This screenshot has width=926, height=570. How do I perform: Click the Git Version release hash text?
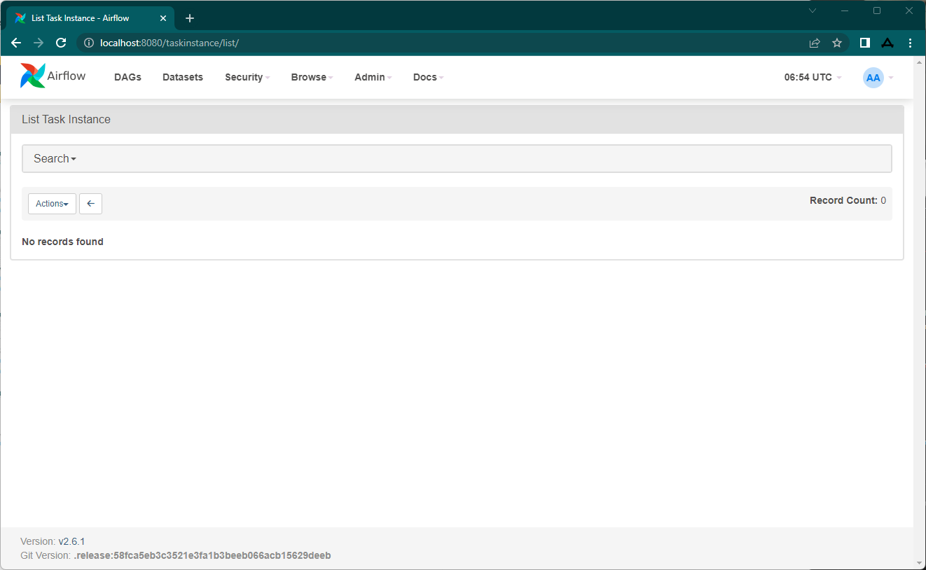[x=202, y=555]
